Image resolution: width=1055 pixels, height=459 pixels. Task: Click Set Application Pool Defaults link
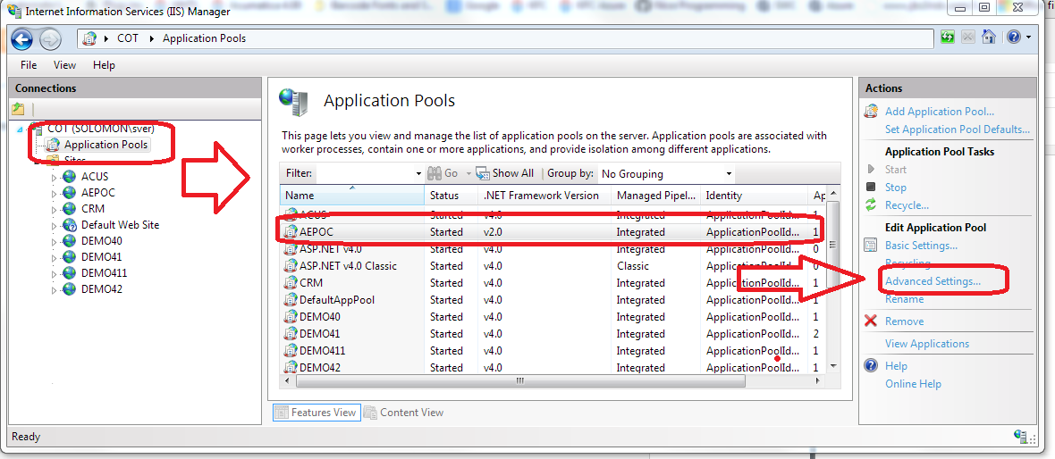(958, 129)
